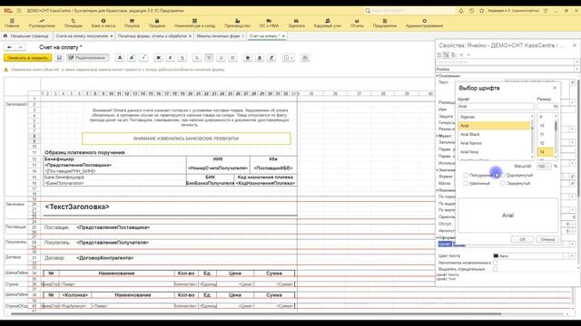
Task: Open the Отчеты section
Action: (x=357, y=23)
